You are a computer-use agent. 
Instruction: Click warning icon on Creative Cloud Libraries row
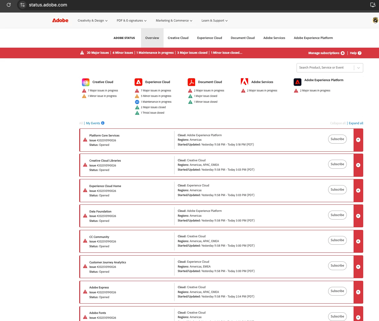tap(85, 165)
